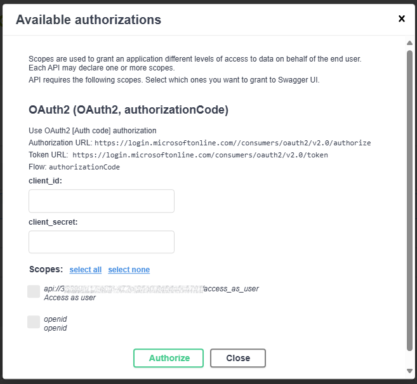417x384 pixels.
Task: Click the 'Flow: authorizationCode' line
Action: (74, 167)
